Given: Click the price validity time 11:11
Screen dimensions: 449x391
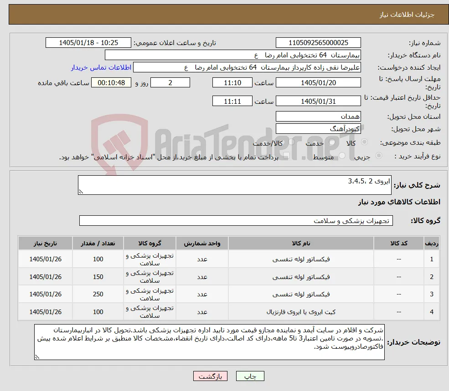Looking at the screenshot, I should [232, 101].
